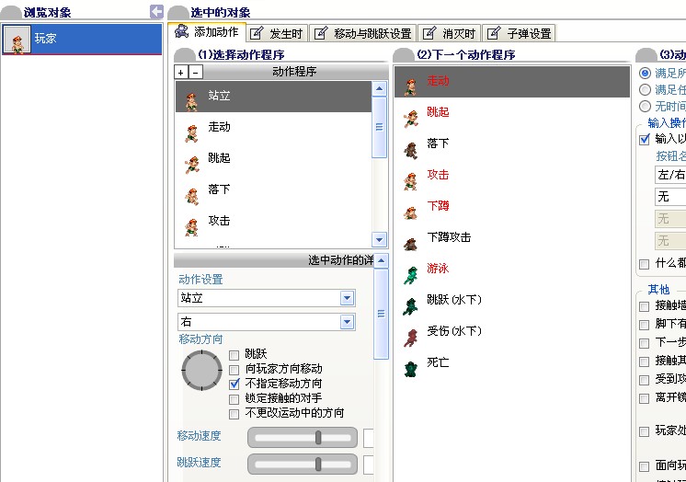Click 跳起 sprite in next action list
The width and height of the screenshot is (686, 482).
tap(410, 119)
